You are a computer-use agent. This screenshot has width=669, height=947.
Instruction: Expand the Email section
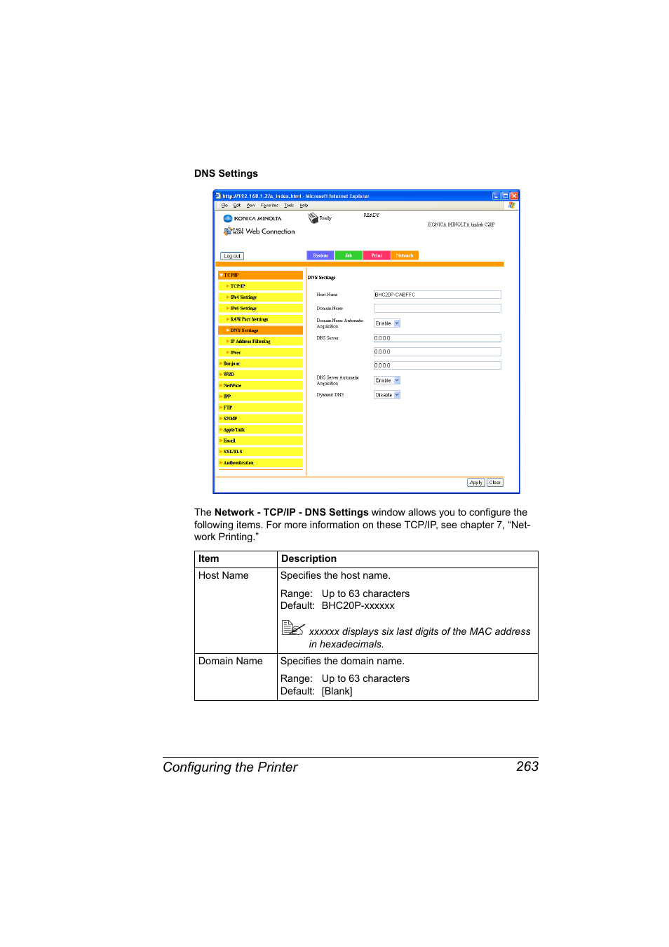[x=260, y=441]
